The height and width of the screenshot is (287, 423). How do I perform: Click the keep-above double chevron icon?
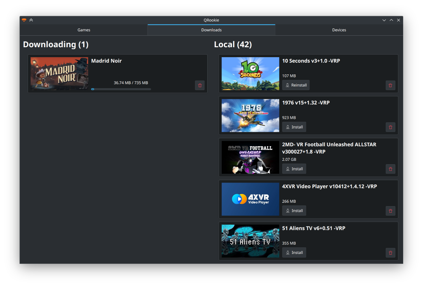coord(31,20)
